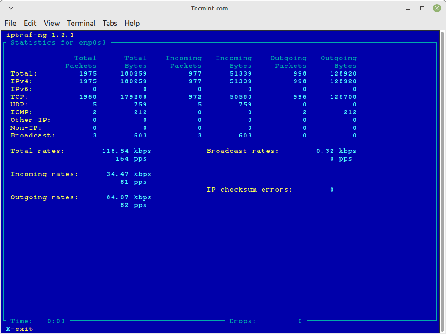Close the terminal with green X button
Viewport: 446px width, 334px height.
coord(436,8)
